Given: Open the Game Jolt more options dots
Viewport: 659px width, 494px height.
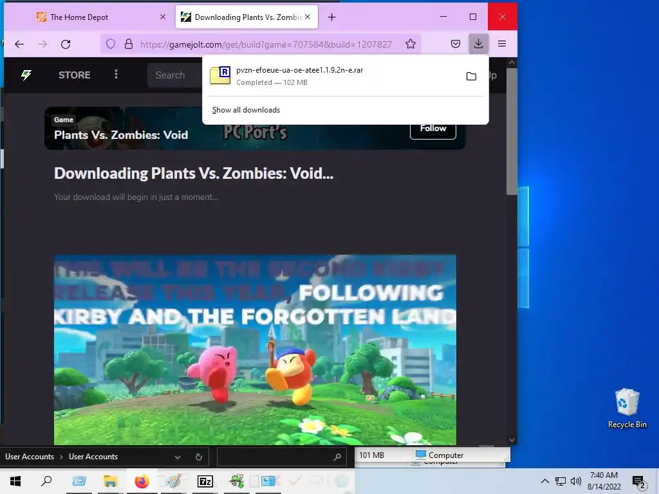Looking at the screenshot, I should point(116,75).
